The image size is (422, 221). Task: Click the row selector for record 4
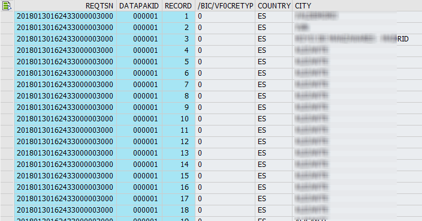pyautogui.click(x=7, y=50)
